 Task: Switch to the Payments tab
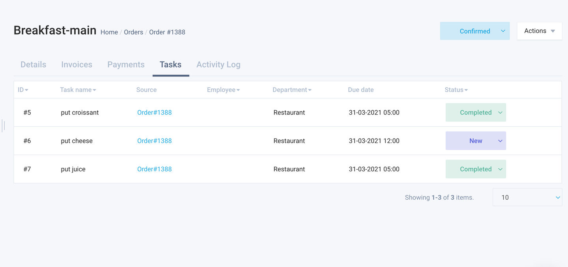[126, 65]
